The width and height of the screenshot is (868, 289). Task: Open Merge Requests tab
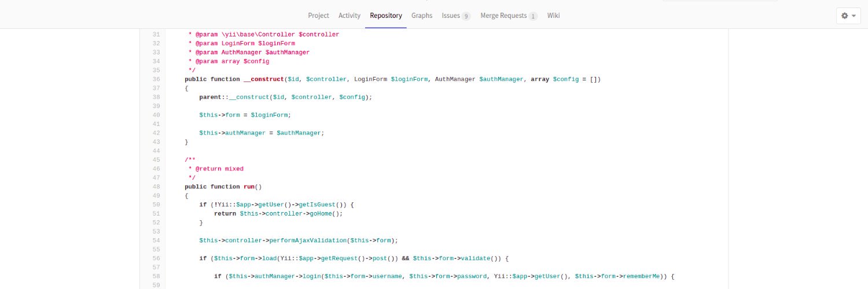[x=509, y=16]
